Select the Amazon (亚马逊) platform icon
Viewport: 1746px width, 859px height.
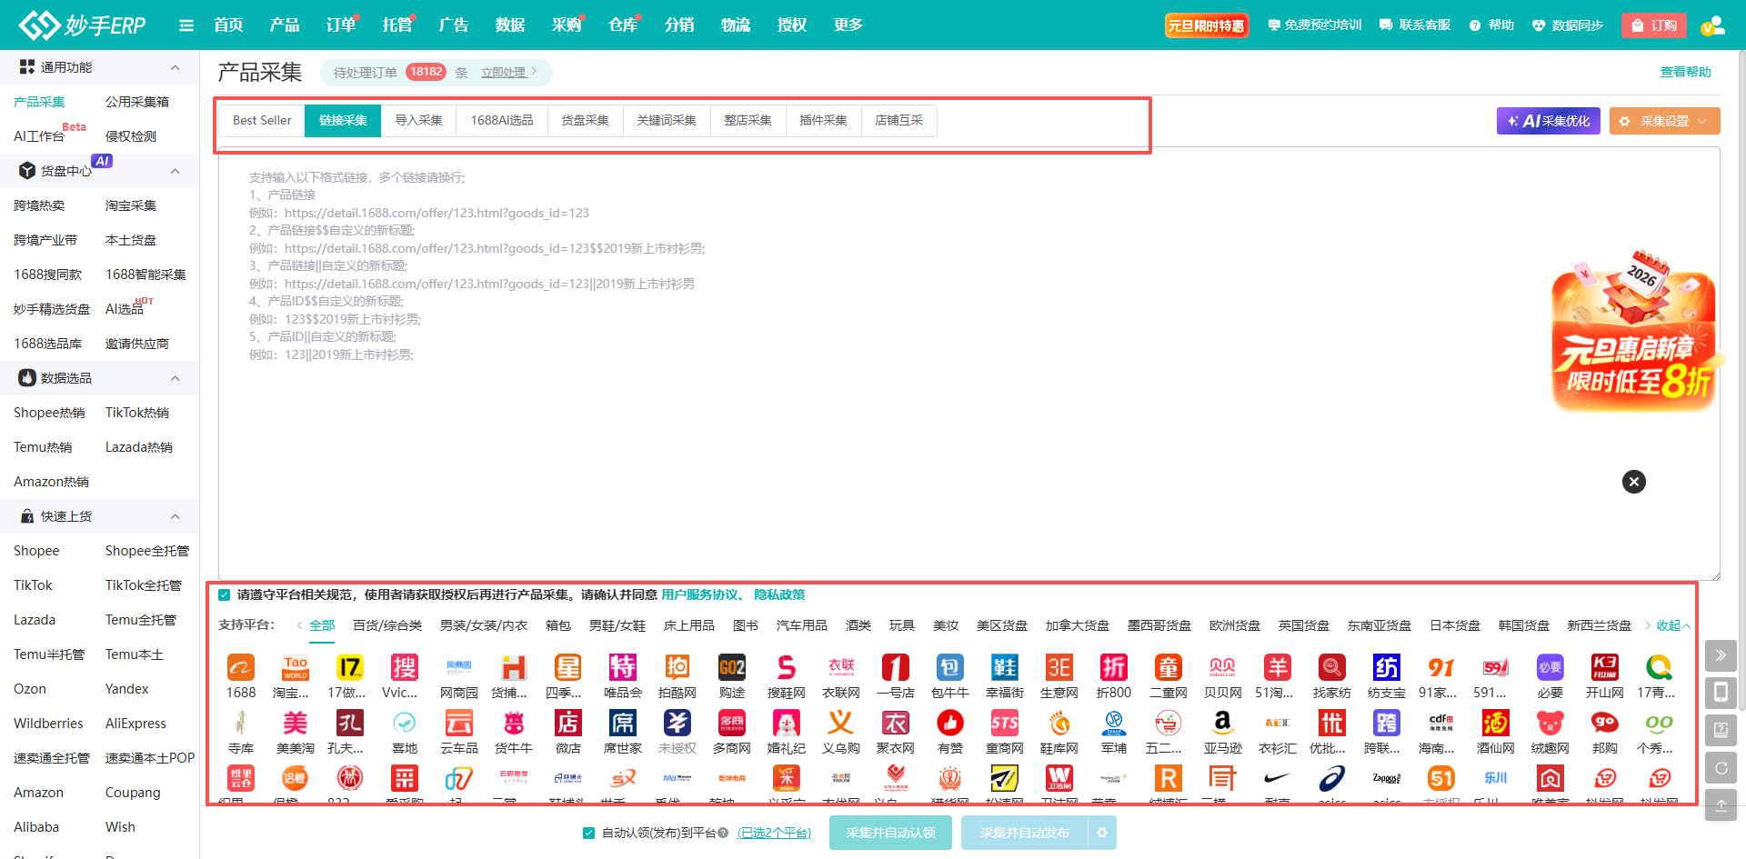(x=1222, y=724)
